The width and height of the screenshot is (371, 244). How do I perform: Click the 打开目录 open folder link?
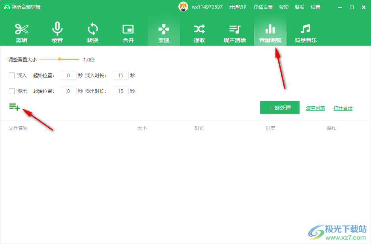pyautogui.click(x=343, y=108)
